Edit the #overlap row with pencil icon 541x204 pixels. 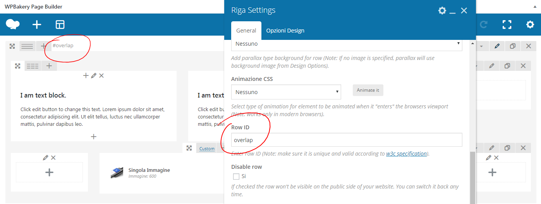tap(497, 46)
